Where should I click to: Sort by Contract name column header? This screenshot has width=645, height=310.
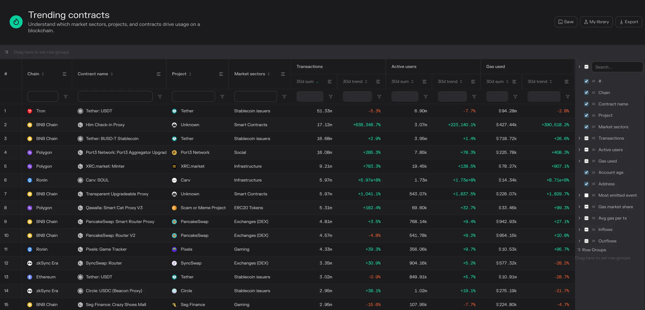tap(95, 74)
